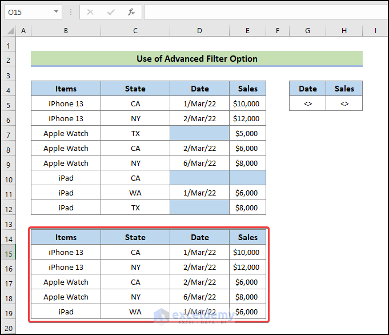Click the iPad cell in row 19
This screenshot has height=335, width=389.
point(66,312)
